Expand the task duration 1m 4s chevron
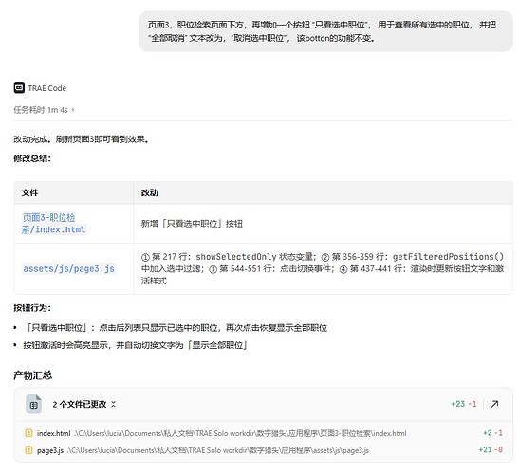519x474 pixels. coord(73,109)
